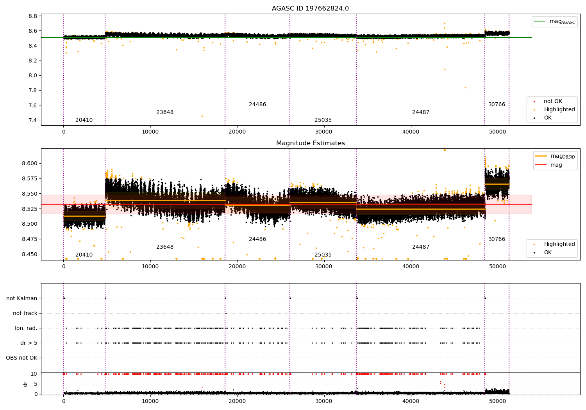The image size is (586, 410).
Task: Click OBSID label 25035 in top plot
Action: [x=323, y=120]
